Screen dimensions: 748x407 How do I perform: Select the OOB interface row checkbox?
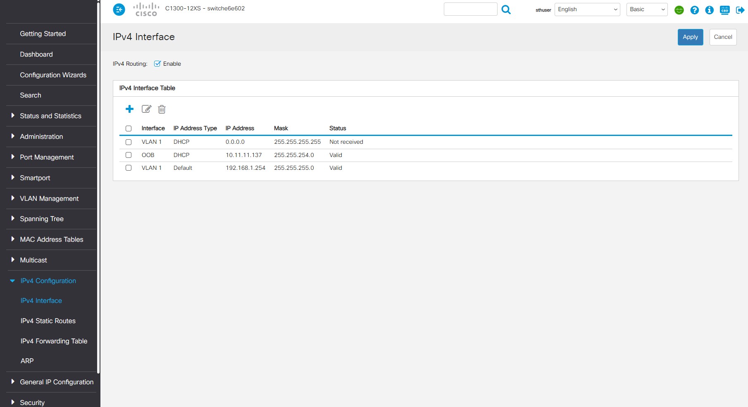tap(129, 155)
